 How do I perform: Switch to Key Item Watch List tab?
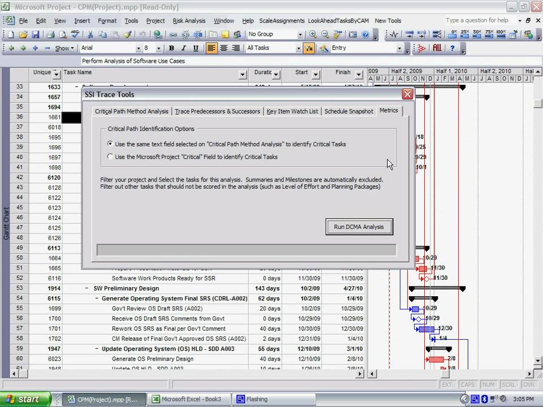292,111
